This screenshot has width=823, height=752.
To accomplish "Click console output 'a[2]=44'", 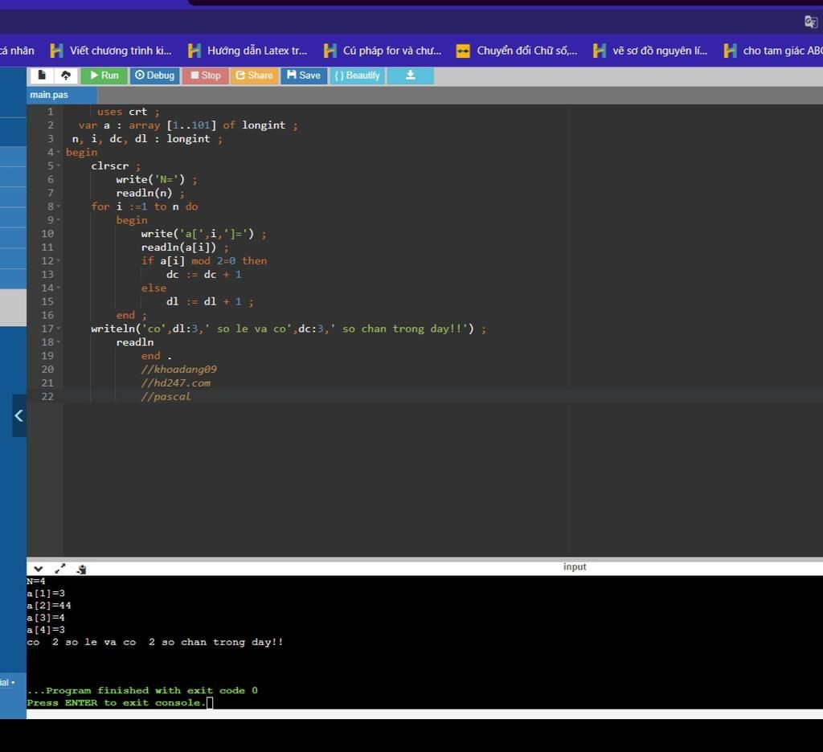I will click(49, 606).
